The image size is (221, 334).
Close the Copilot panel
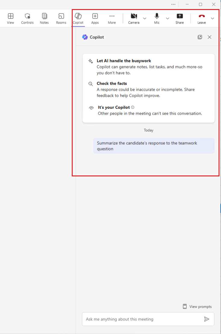210,37
